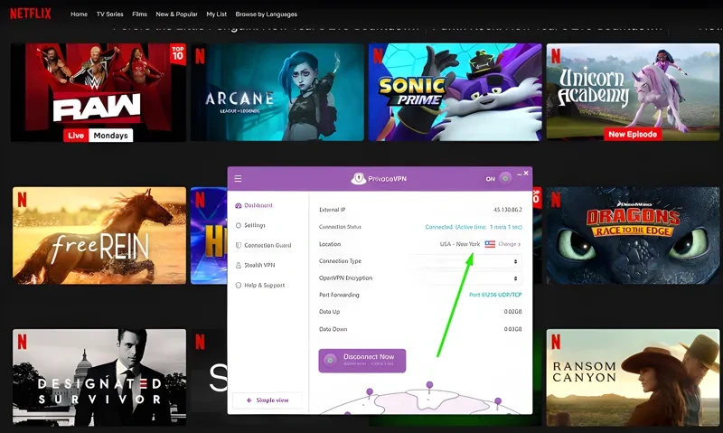Click the New Episode badge on Unicorn Academy
The height and width of the screenshot is (433, 723).
632,134
